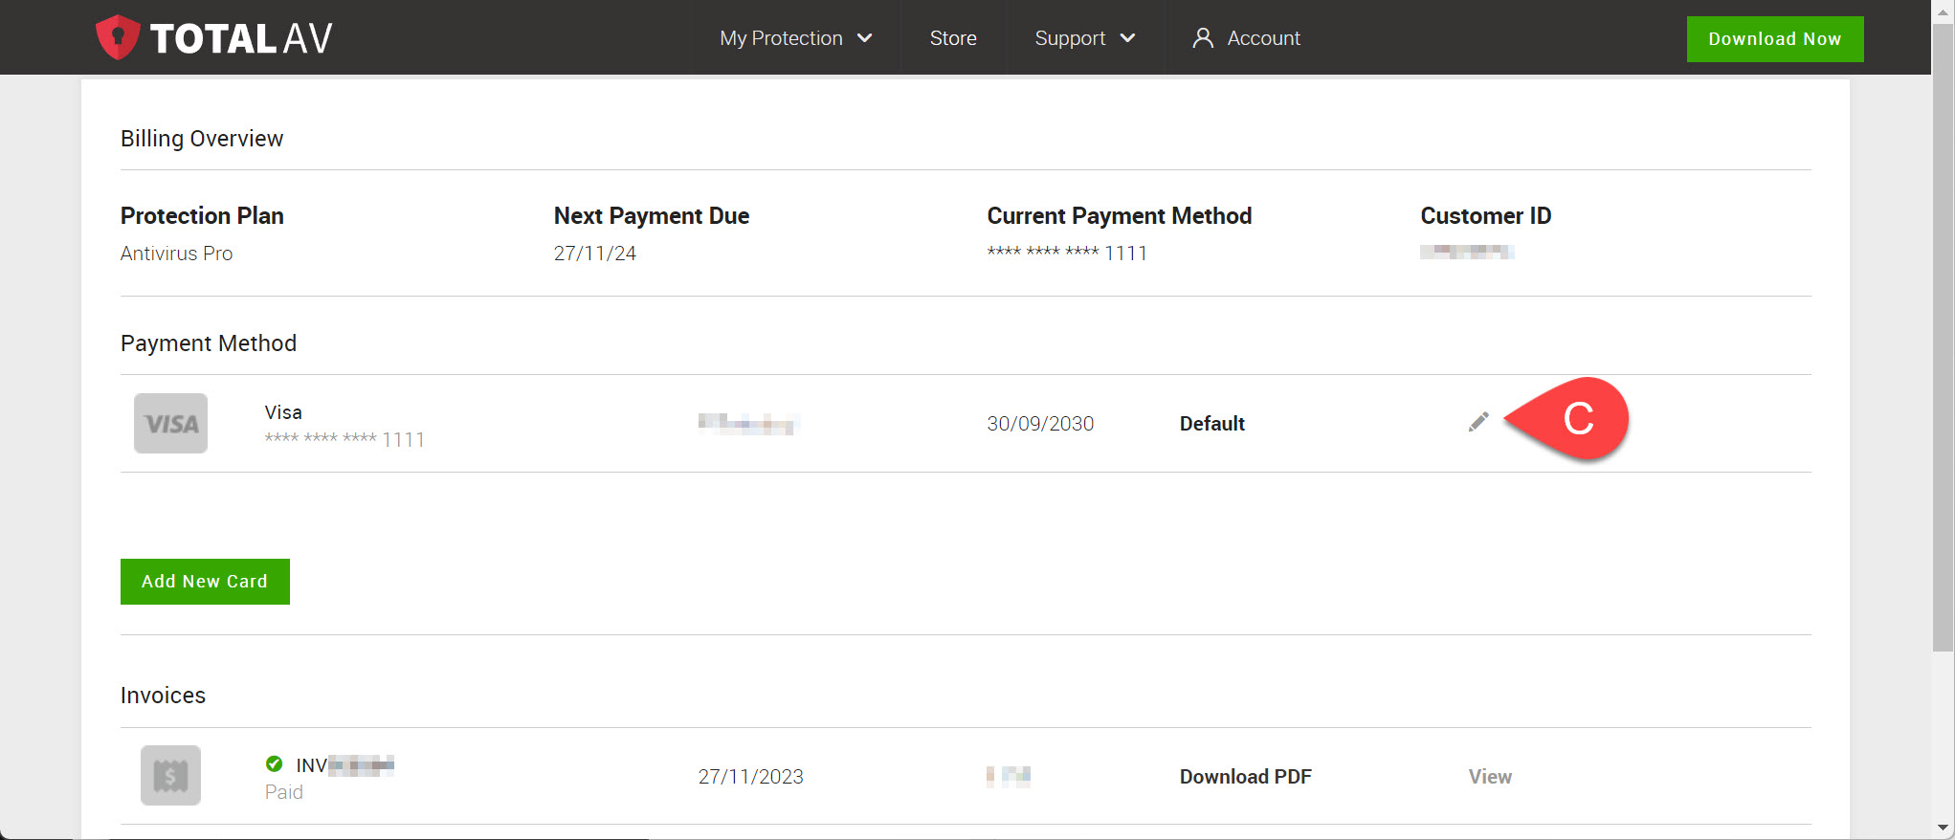Click the Add New Card button
The height and width of the screenshot is (840, 1955).
point(205,582)
